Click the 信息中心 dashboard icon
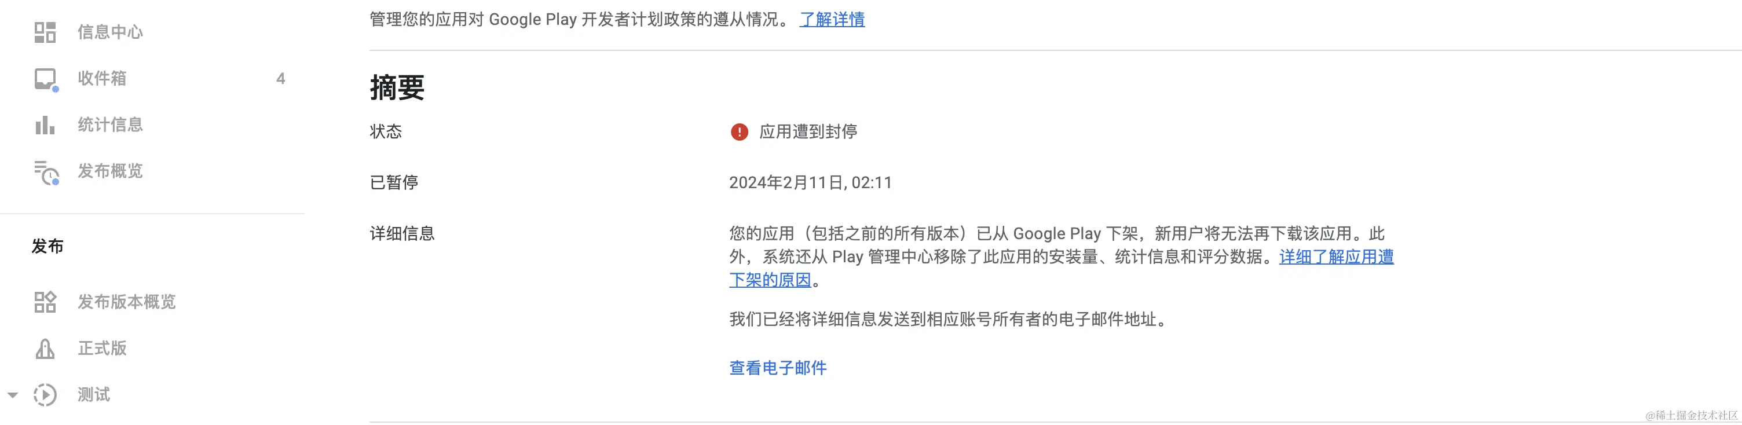Viewport: 1742px width, 425px height. click(45, 32)
